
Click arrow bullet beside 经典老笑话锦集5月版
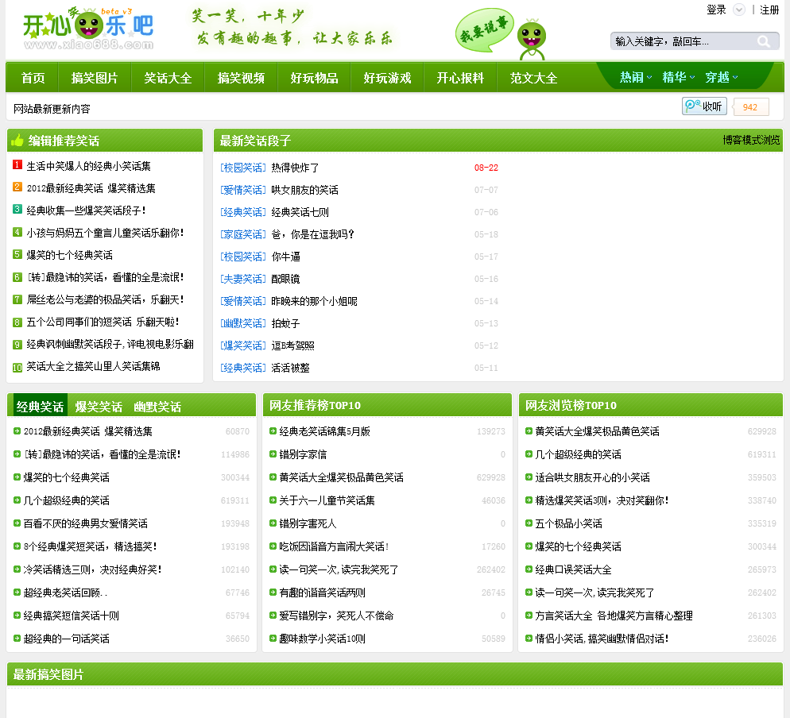[273, 431]
